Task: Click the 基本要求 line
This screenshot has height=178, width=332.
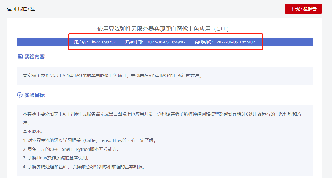Action: [32, 132]
